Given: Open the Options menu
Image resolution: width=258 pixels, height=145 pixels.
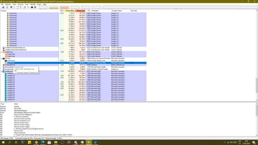Looking at the screenshot, I should pyautogui.click(x=8, y=5).
